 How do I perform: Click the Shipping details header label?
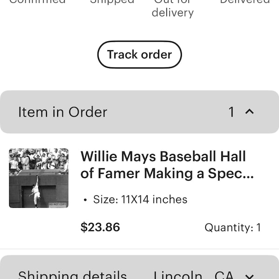click(73, 275)
